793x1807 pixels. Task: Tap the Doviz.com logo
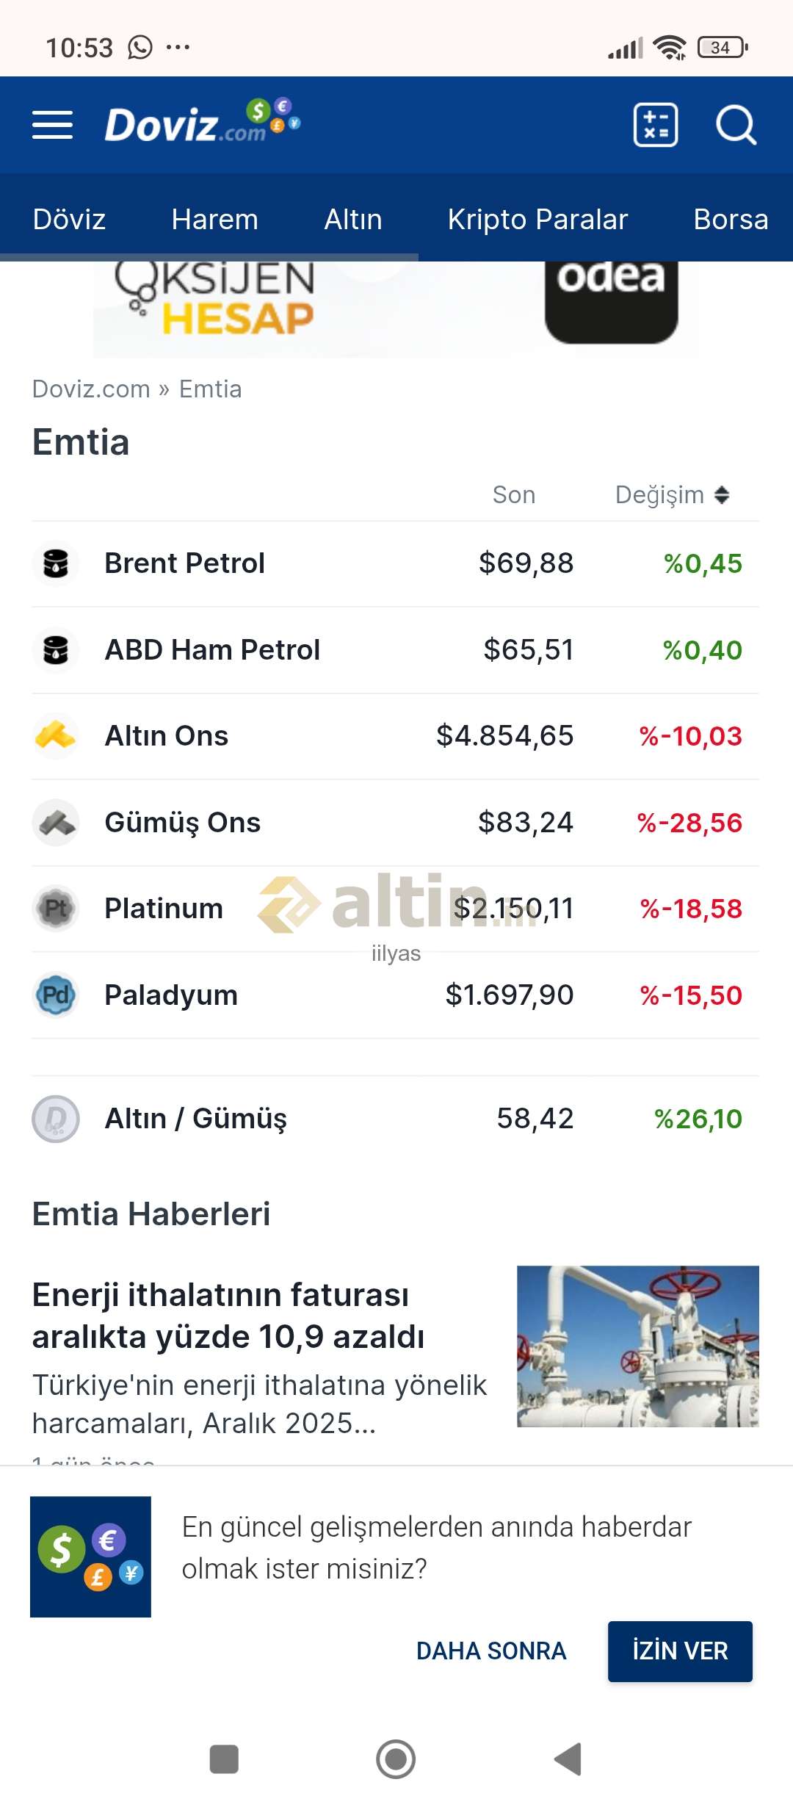[x=202, y=123]
